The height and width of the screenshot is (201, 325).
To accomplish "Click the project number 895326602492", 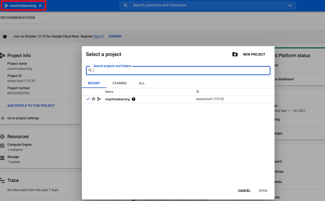I will [19, 93].
